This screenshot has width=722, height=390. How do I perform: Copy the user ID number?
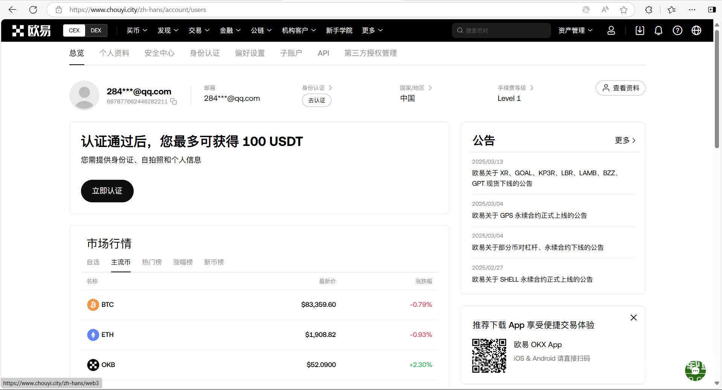point(174,102)
